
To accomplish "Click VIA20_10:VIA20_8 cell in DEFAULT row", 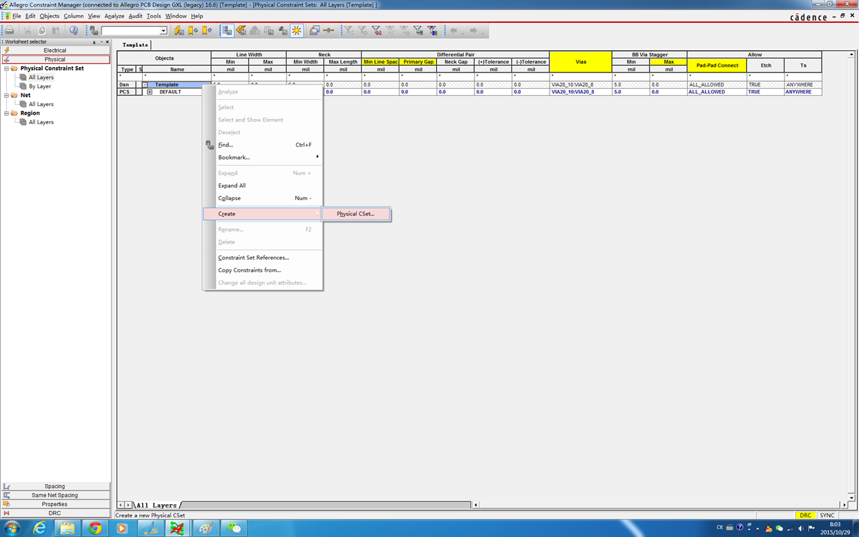I will click(x=580, y=92).
